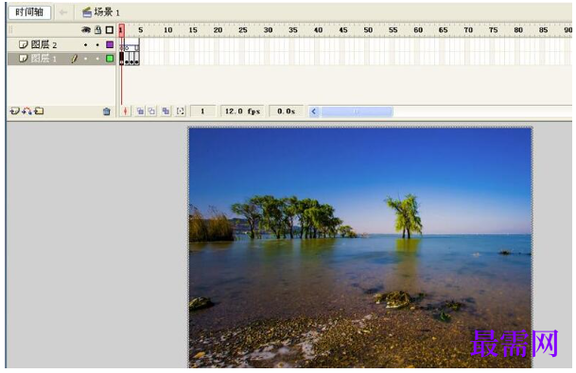The width and height of the screenshot is (576, 373).
Task: Select the first keyframe of 图层 1
Action: [x=122, y=59]
